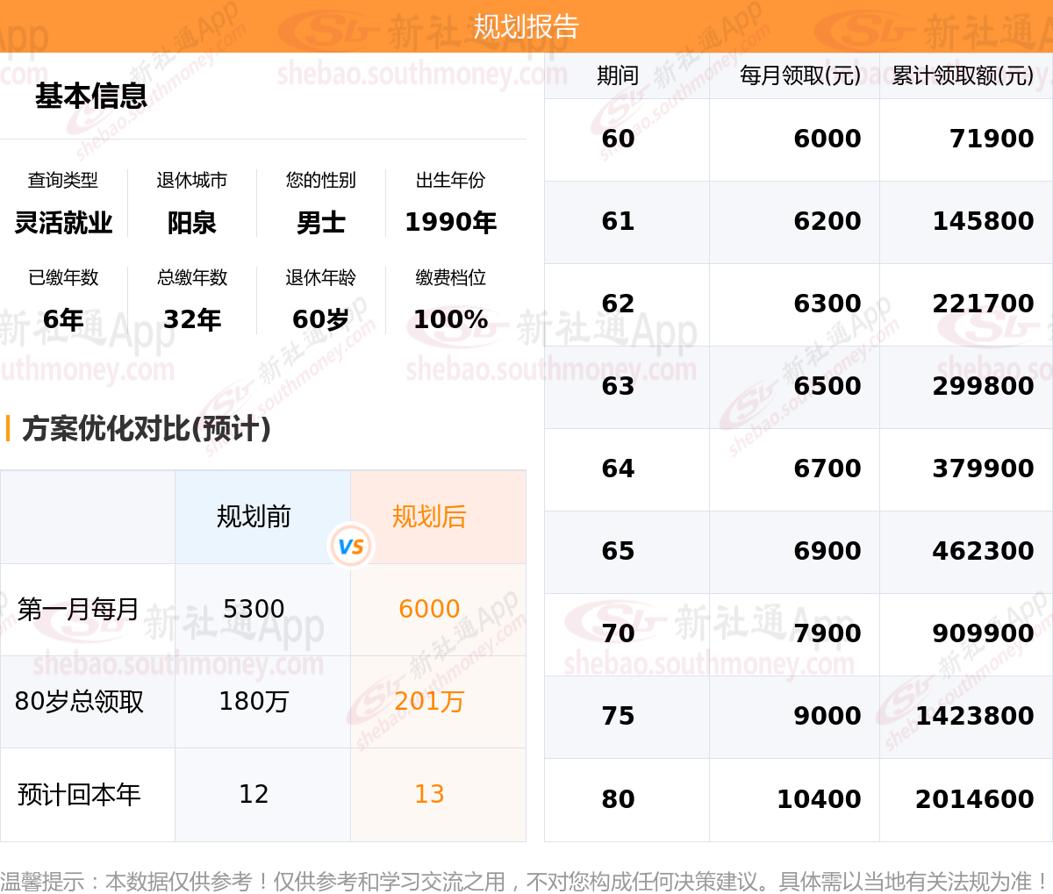Click the 您的性别 label
Viewport: 1053px width, 894px height.
point(321,180)
